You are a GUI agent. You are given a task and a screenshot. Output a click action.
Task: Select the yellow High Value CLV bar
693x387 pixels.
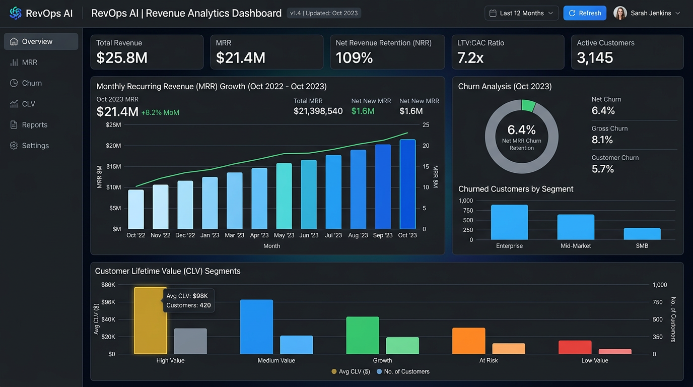[150, 320]
